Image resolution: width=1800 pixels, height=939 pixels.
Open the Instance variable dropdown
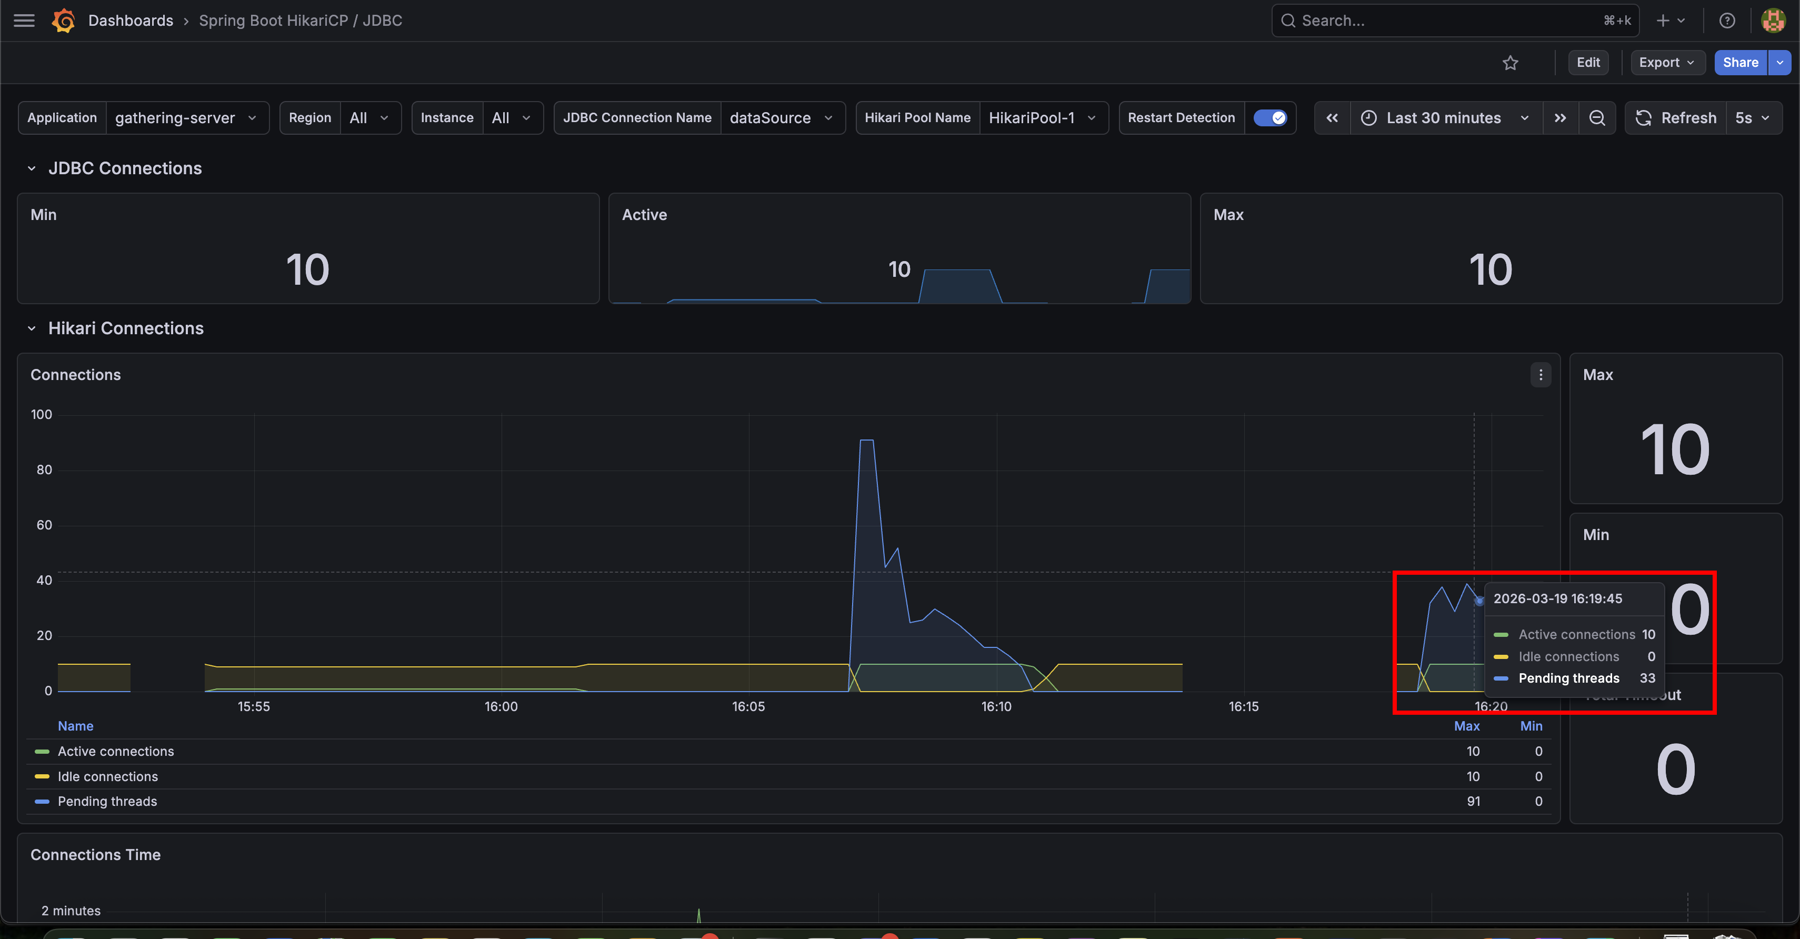coord(512,117)
